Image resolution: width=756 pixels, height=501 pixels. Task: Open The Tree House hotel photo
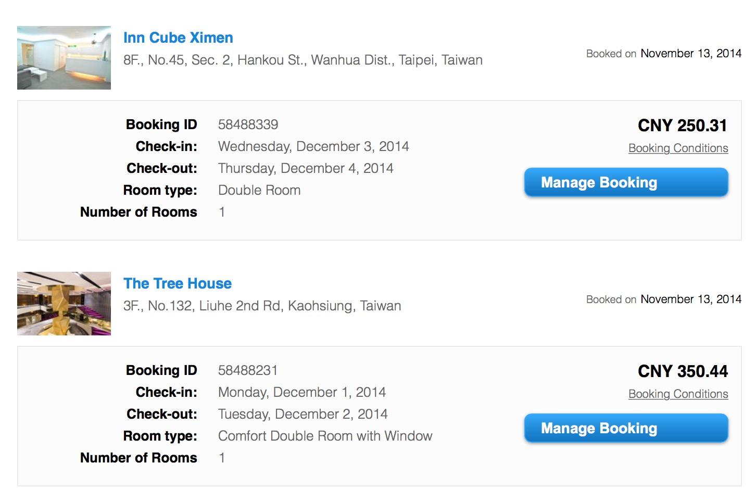tap(64, 304)
